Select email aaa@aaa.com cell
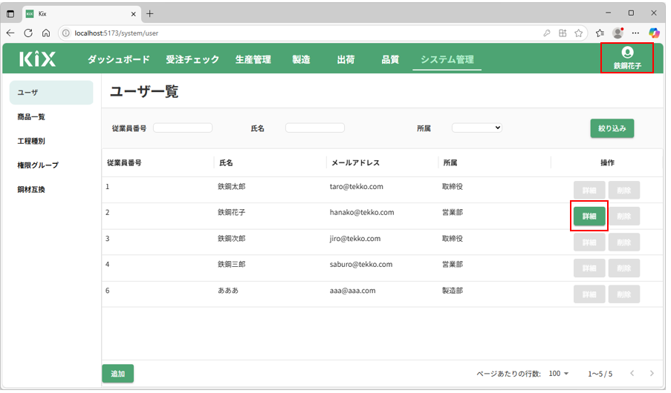671x393 pixels. (353, 291)
